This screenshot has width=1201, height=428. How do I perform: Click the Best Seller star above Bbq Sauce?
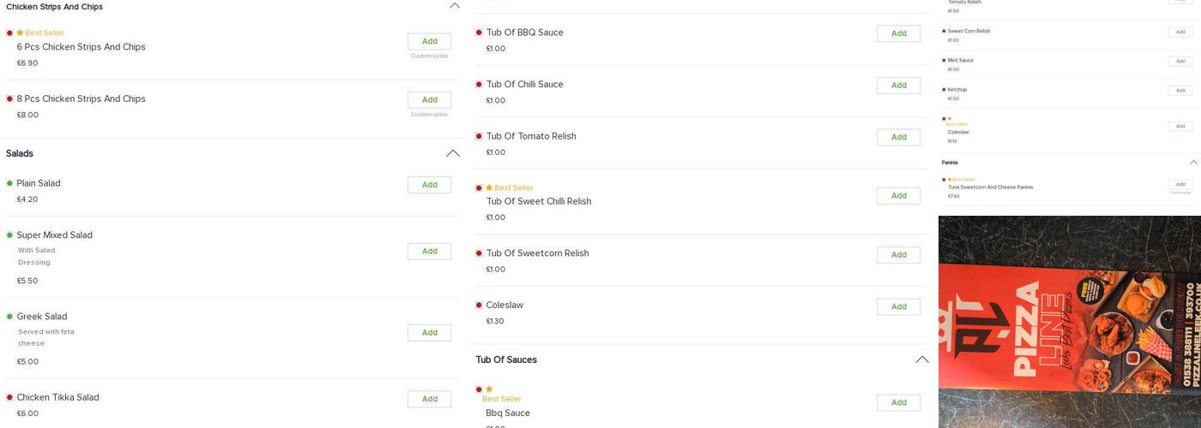489,389
